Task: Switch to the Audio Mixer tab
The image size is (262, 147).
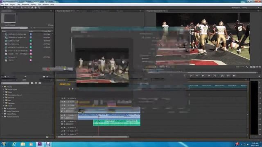Action: [100, 11]
